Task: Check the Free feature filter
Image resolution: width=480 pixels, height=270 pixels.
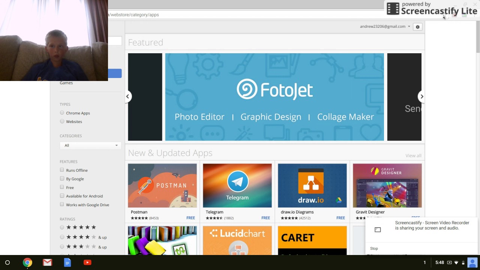Action: [x=62, y=187]
